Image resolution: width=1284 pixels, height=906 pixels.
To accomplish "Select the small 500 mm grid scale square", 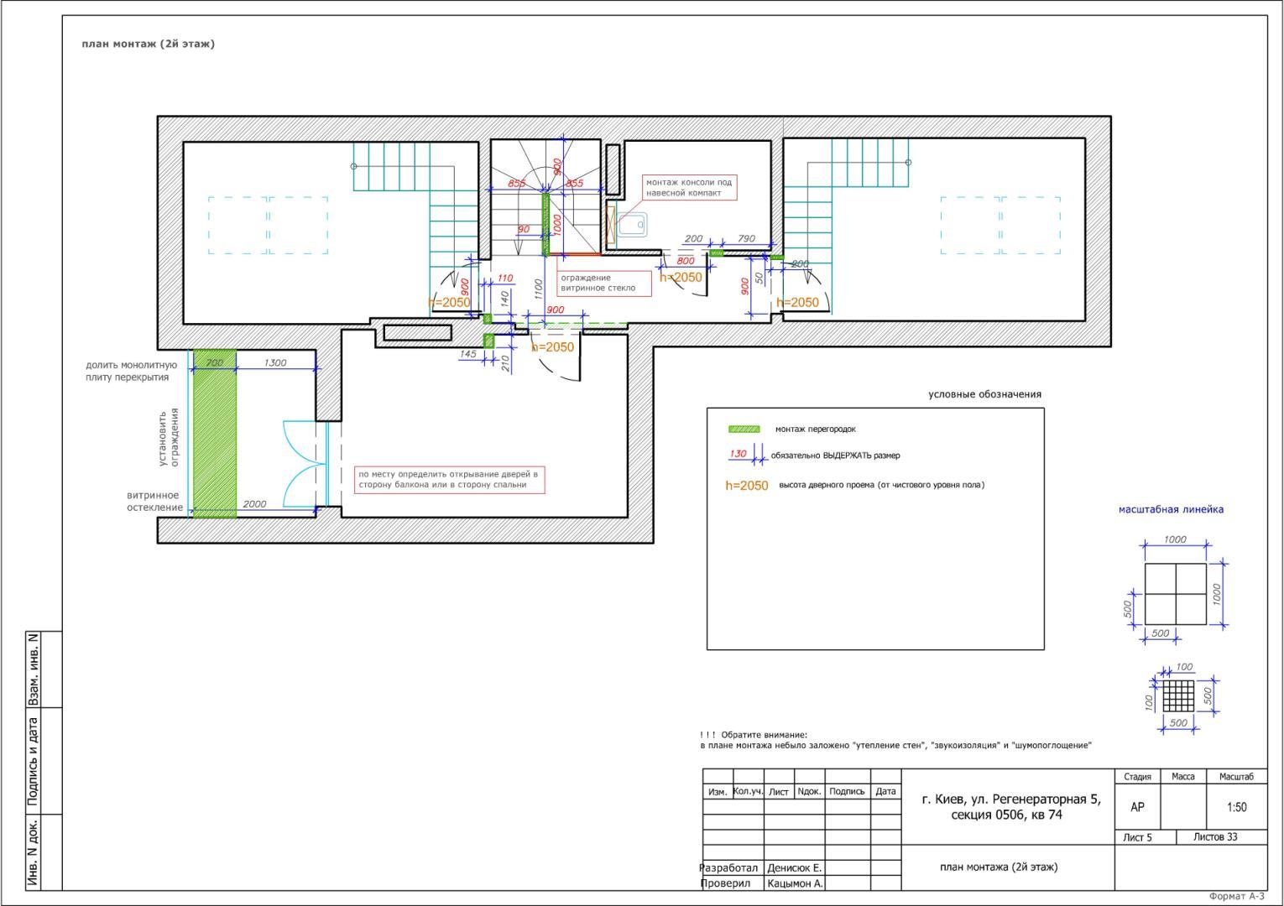I will (1178, 695).
